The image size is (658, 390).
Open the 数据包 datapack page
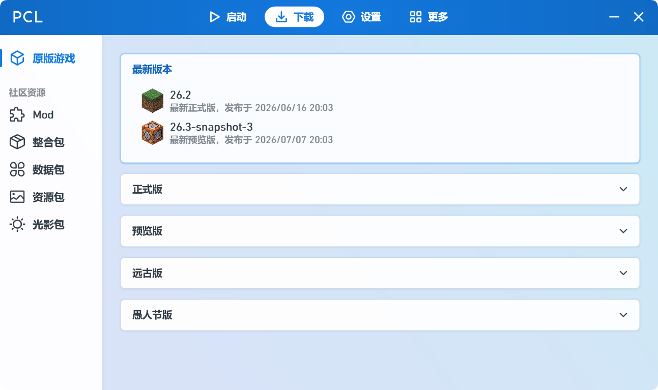(x=51, y=170)
